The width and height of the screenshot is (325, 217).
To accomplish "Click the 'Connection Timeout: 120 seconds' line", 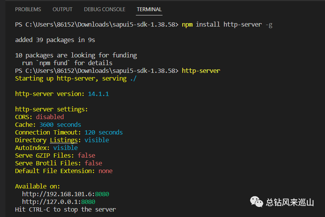I will [69, 132].
